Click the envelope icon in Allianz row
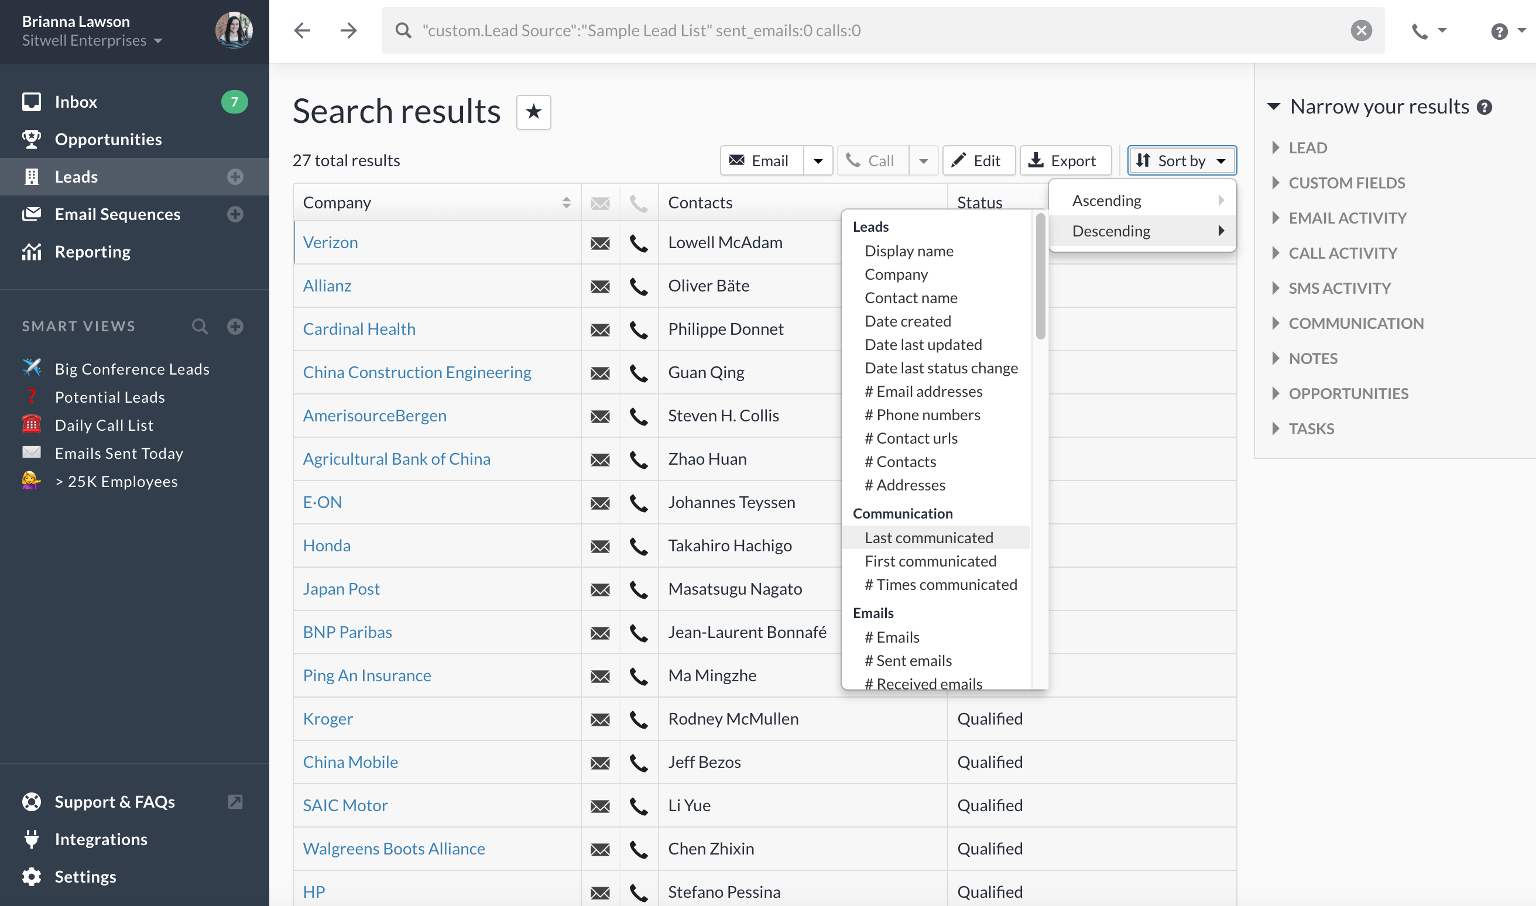1536x906 pixels. (x=599, y=286)
